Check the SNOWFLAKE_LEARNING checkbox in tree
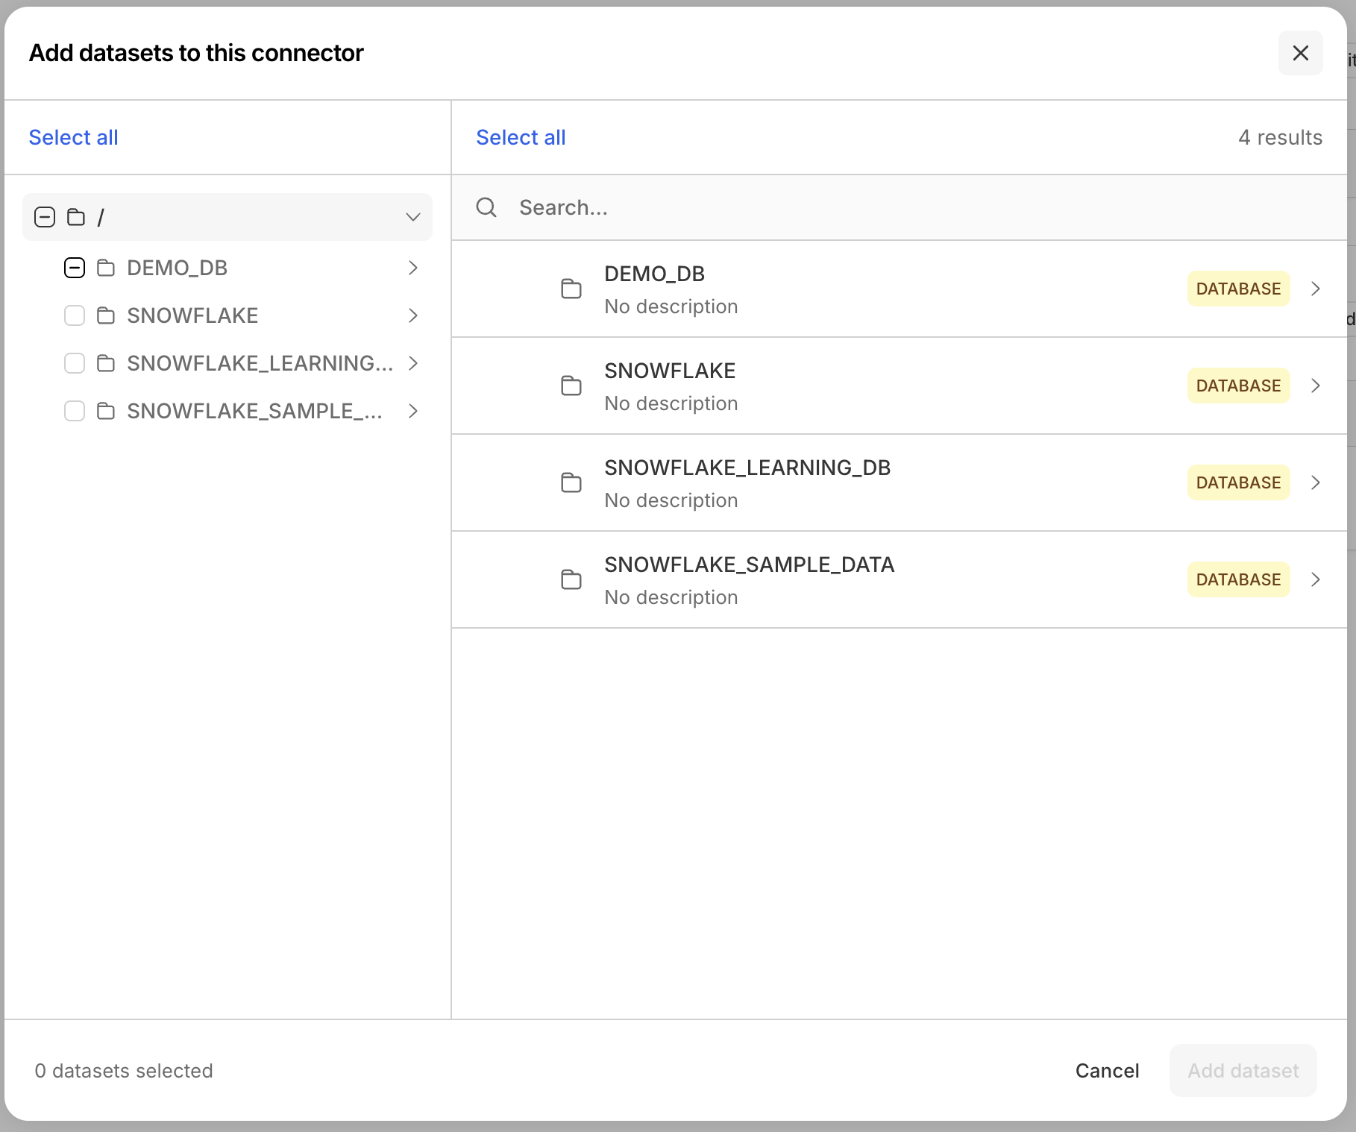Screen dimensions: 1356x1132 tap(75, 363)
